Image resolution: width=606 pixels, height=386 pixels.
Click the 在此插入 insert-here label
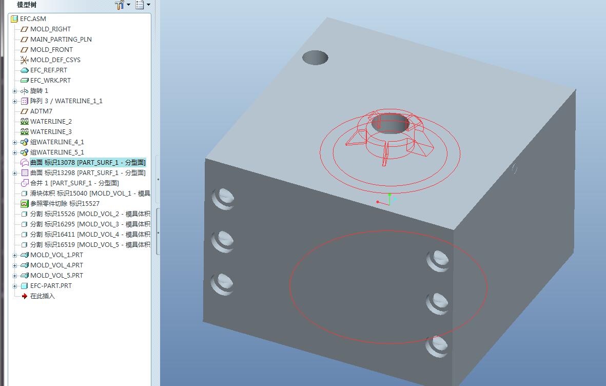pos(43,296)
